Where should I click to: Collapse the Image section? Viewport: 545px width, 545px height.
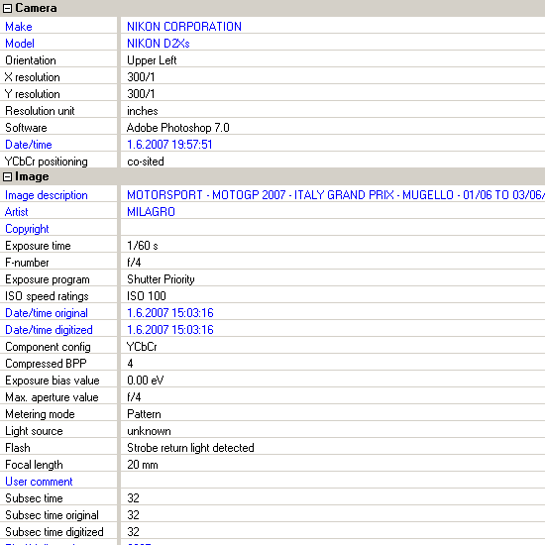coord(7,177)
